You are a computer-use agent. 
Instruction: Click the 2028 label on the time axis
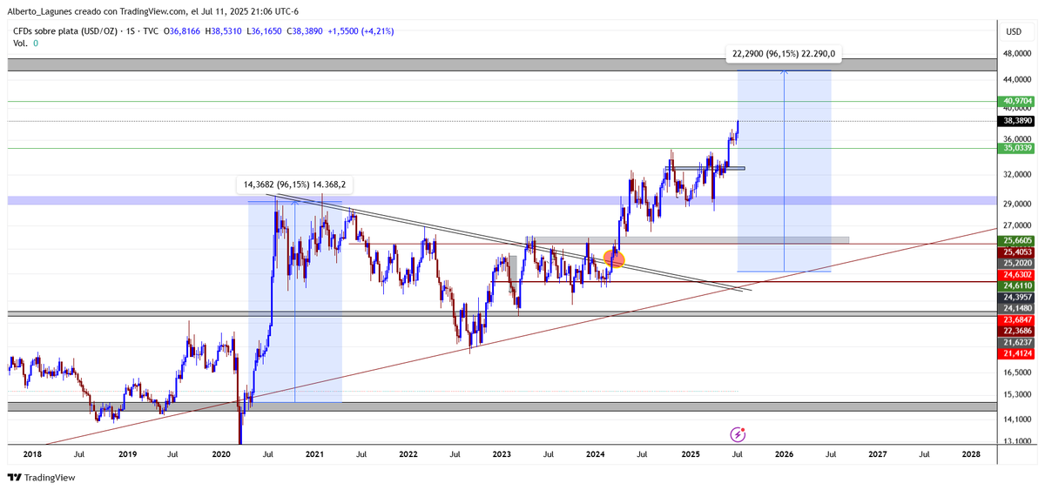971,454
